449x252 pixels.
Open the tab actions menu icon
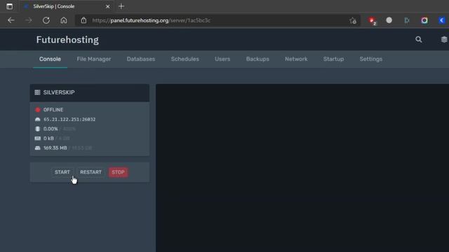pos(9,6)
